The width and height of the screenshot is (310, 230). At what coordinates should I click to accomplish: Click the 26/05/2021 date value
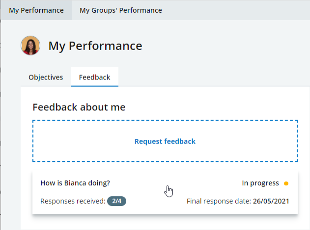pyautogui.click(x=271, y=201)
